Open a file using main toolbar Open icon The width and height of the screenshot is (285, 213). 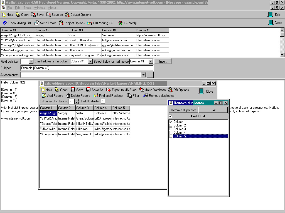point(18,15)
